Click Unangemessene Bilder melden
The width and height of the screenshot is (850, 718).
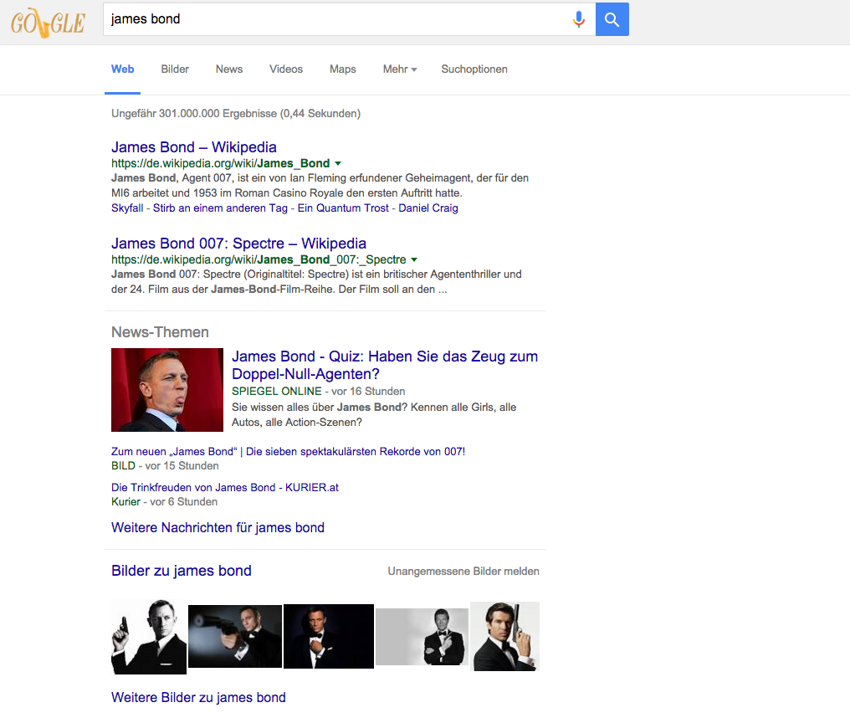pos(463,572)
